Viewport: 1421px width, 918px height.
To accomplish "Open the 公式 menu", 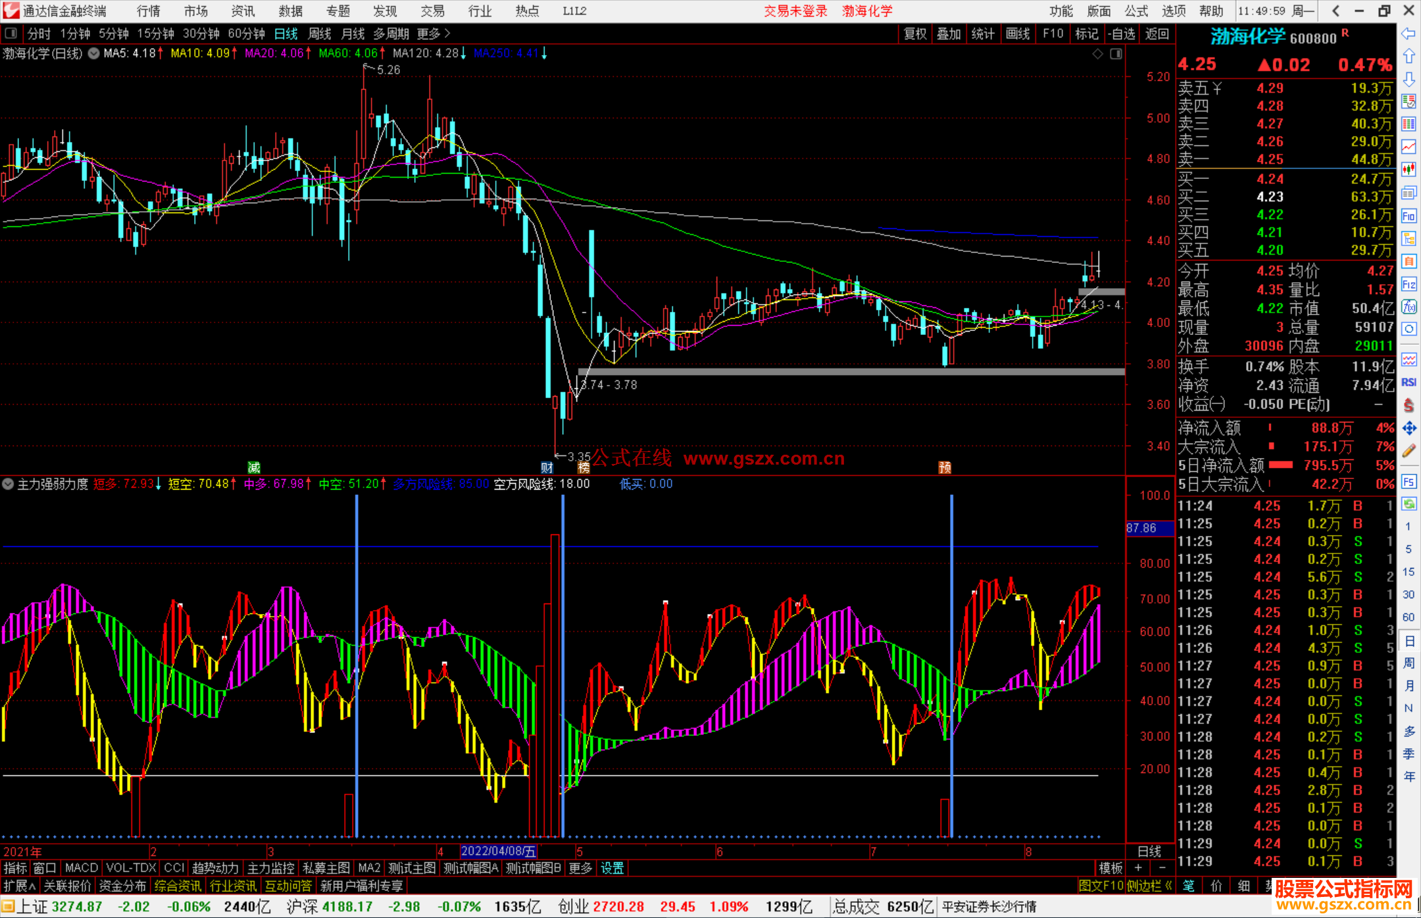I will (x=1136, y=11).
